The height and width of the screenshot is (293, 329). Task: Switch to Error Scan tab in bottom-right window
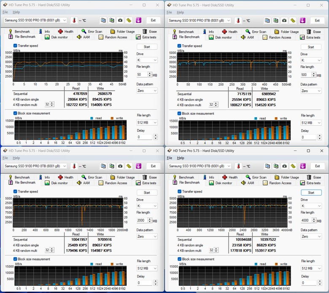click(x=256, y=177)
